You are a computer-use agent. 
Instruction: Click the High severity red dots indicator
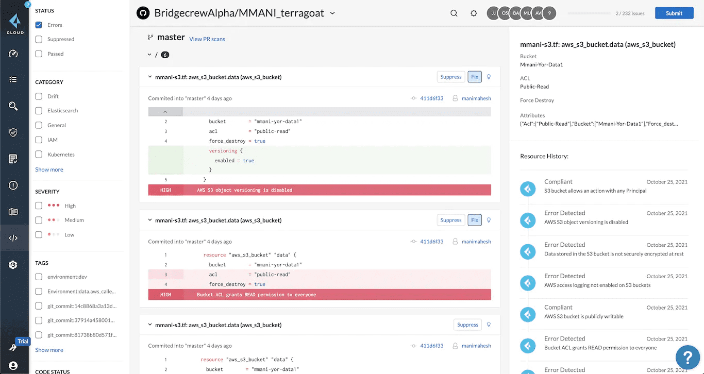54,206
